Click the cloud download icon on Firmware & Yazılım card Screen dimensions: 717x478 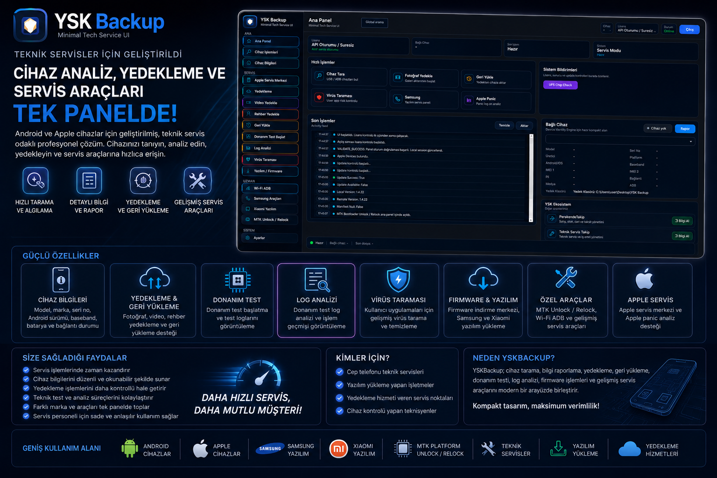(483, 278)
